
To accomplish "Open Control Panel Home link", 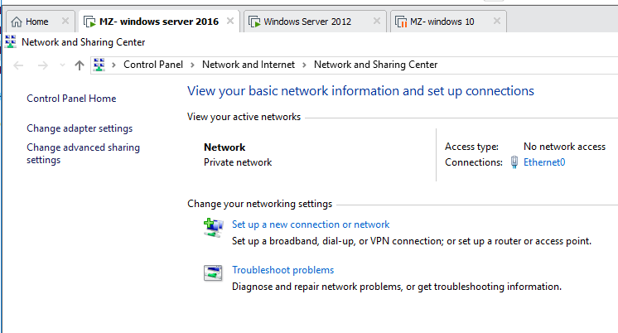I will pyautogui.click(x=71, y=99).
